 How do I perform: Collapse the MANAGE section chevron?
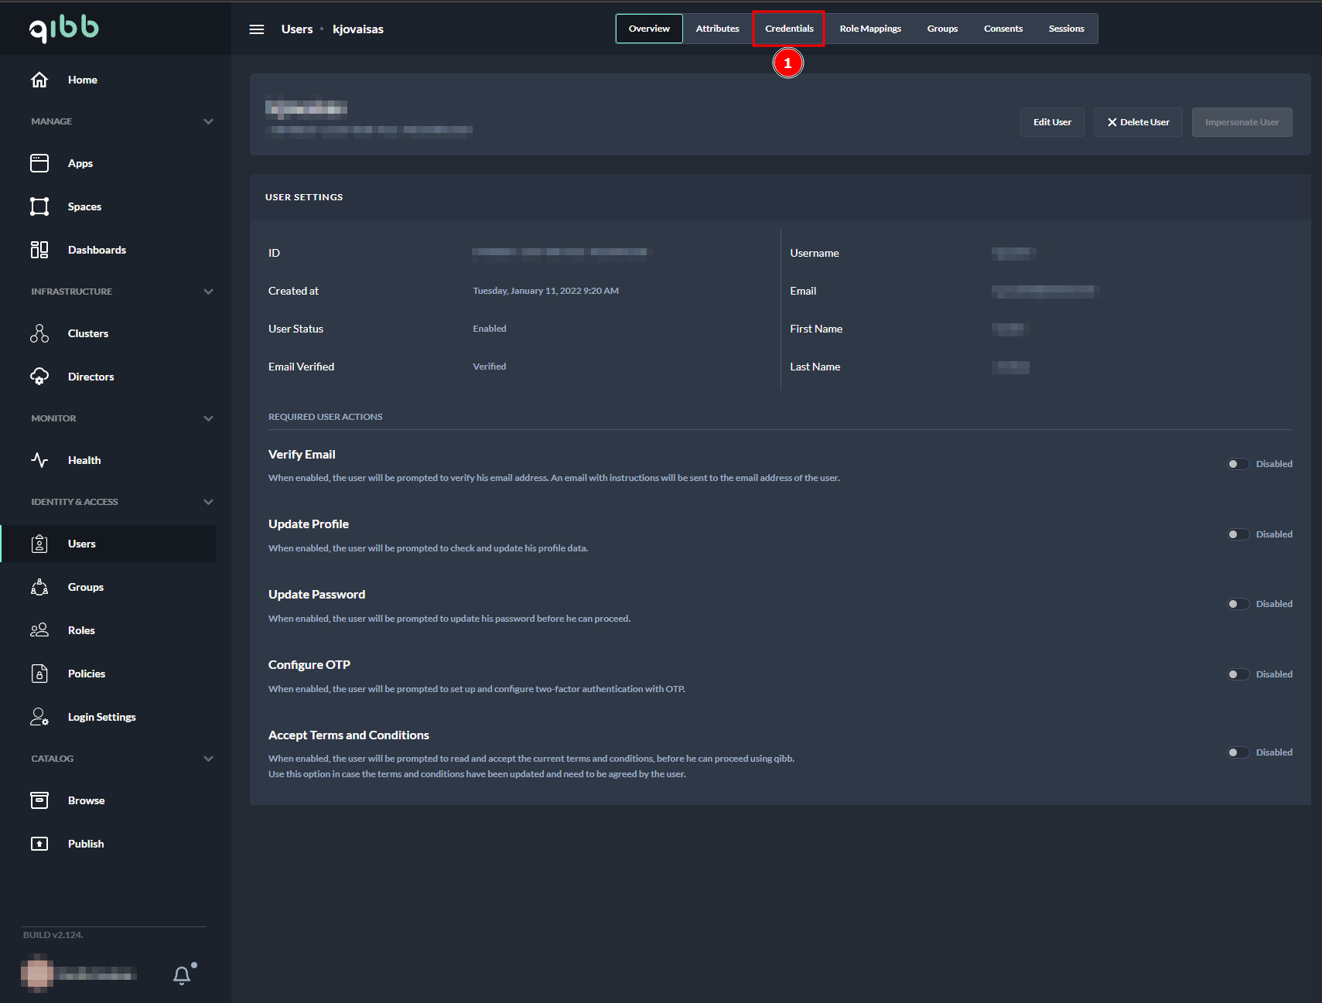(208, 121)
